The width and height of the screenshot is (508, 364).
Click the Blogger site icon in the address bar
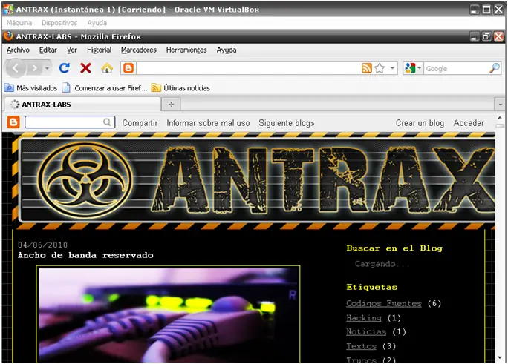pos(128,68)
